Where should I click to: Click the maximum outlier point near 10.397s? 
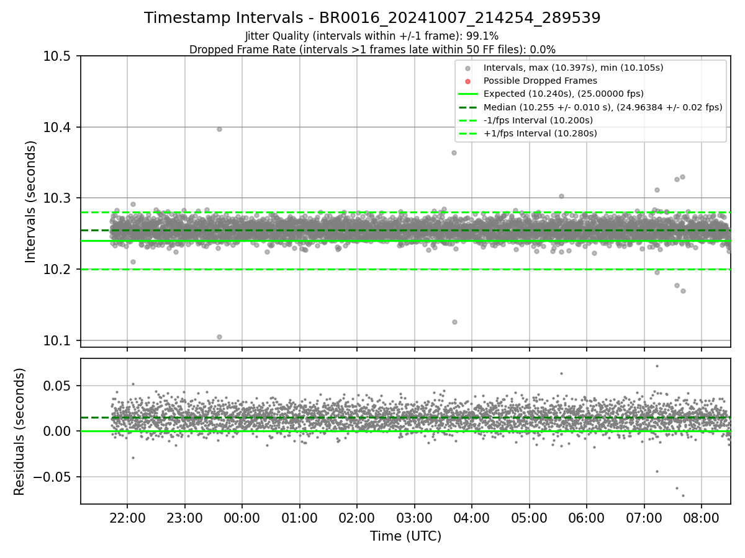pos(219,129)
